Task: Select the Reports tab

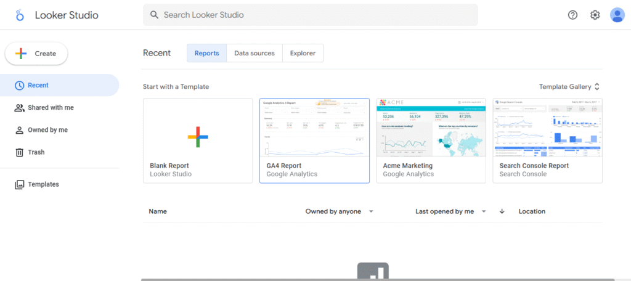Action: pyautogui.click(x=206, y=54)
